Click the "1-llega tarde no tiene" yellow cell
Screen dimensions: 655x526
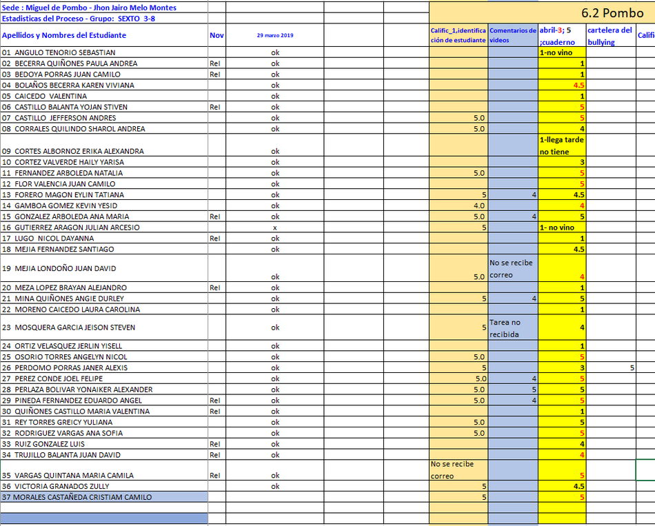[562, 145]
